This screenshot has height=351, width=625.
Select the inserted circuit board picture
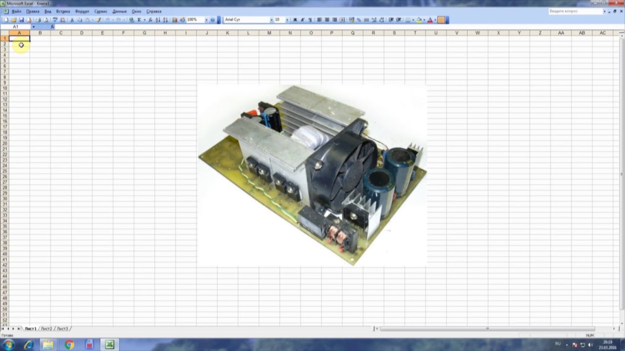click(x=312, y=175)
